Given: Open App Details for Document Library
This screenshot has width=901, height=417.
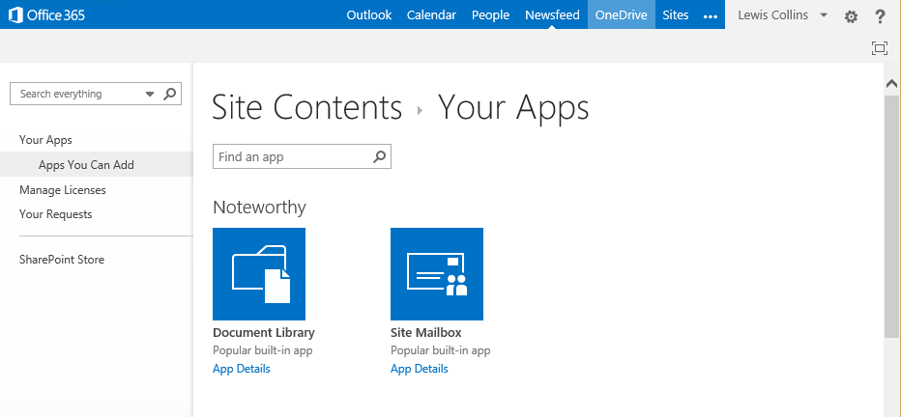Looking at the screenshot, I should [x=242, y=369].
